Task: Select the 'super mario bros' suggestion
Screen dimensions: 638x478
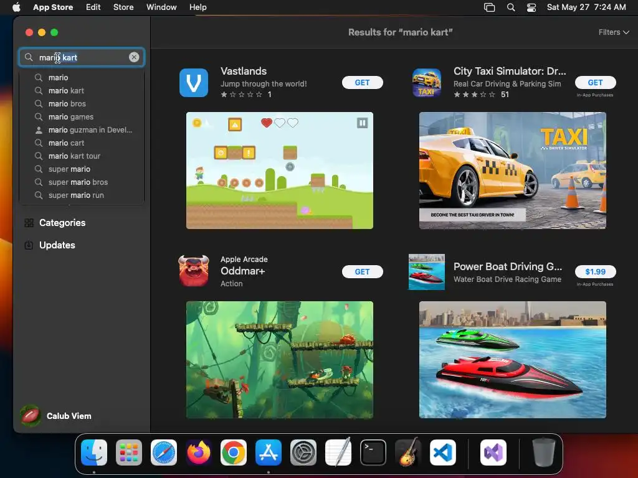Action: (82, 182)
